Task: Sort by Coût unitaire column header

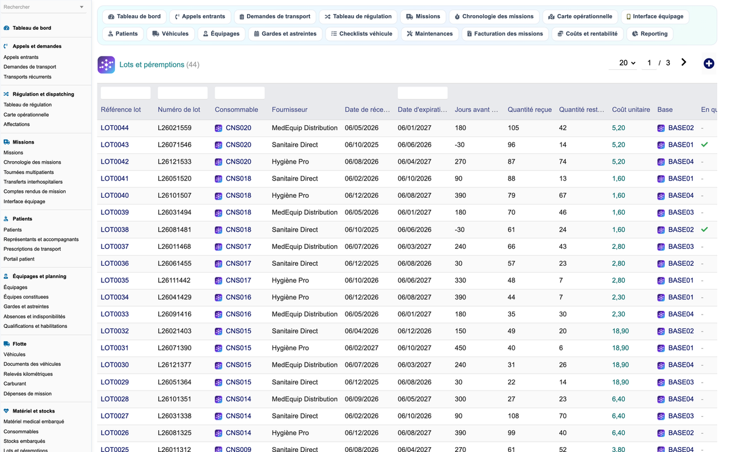Action: 631,110
